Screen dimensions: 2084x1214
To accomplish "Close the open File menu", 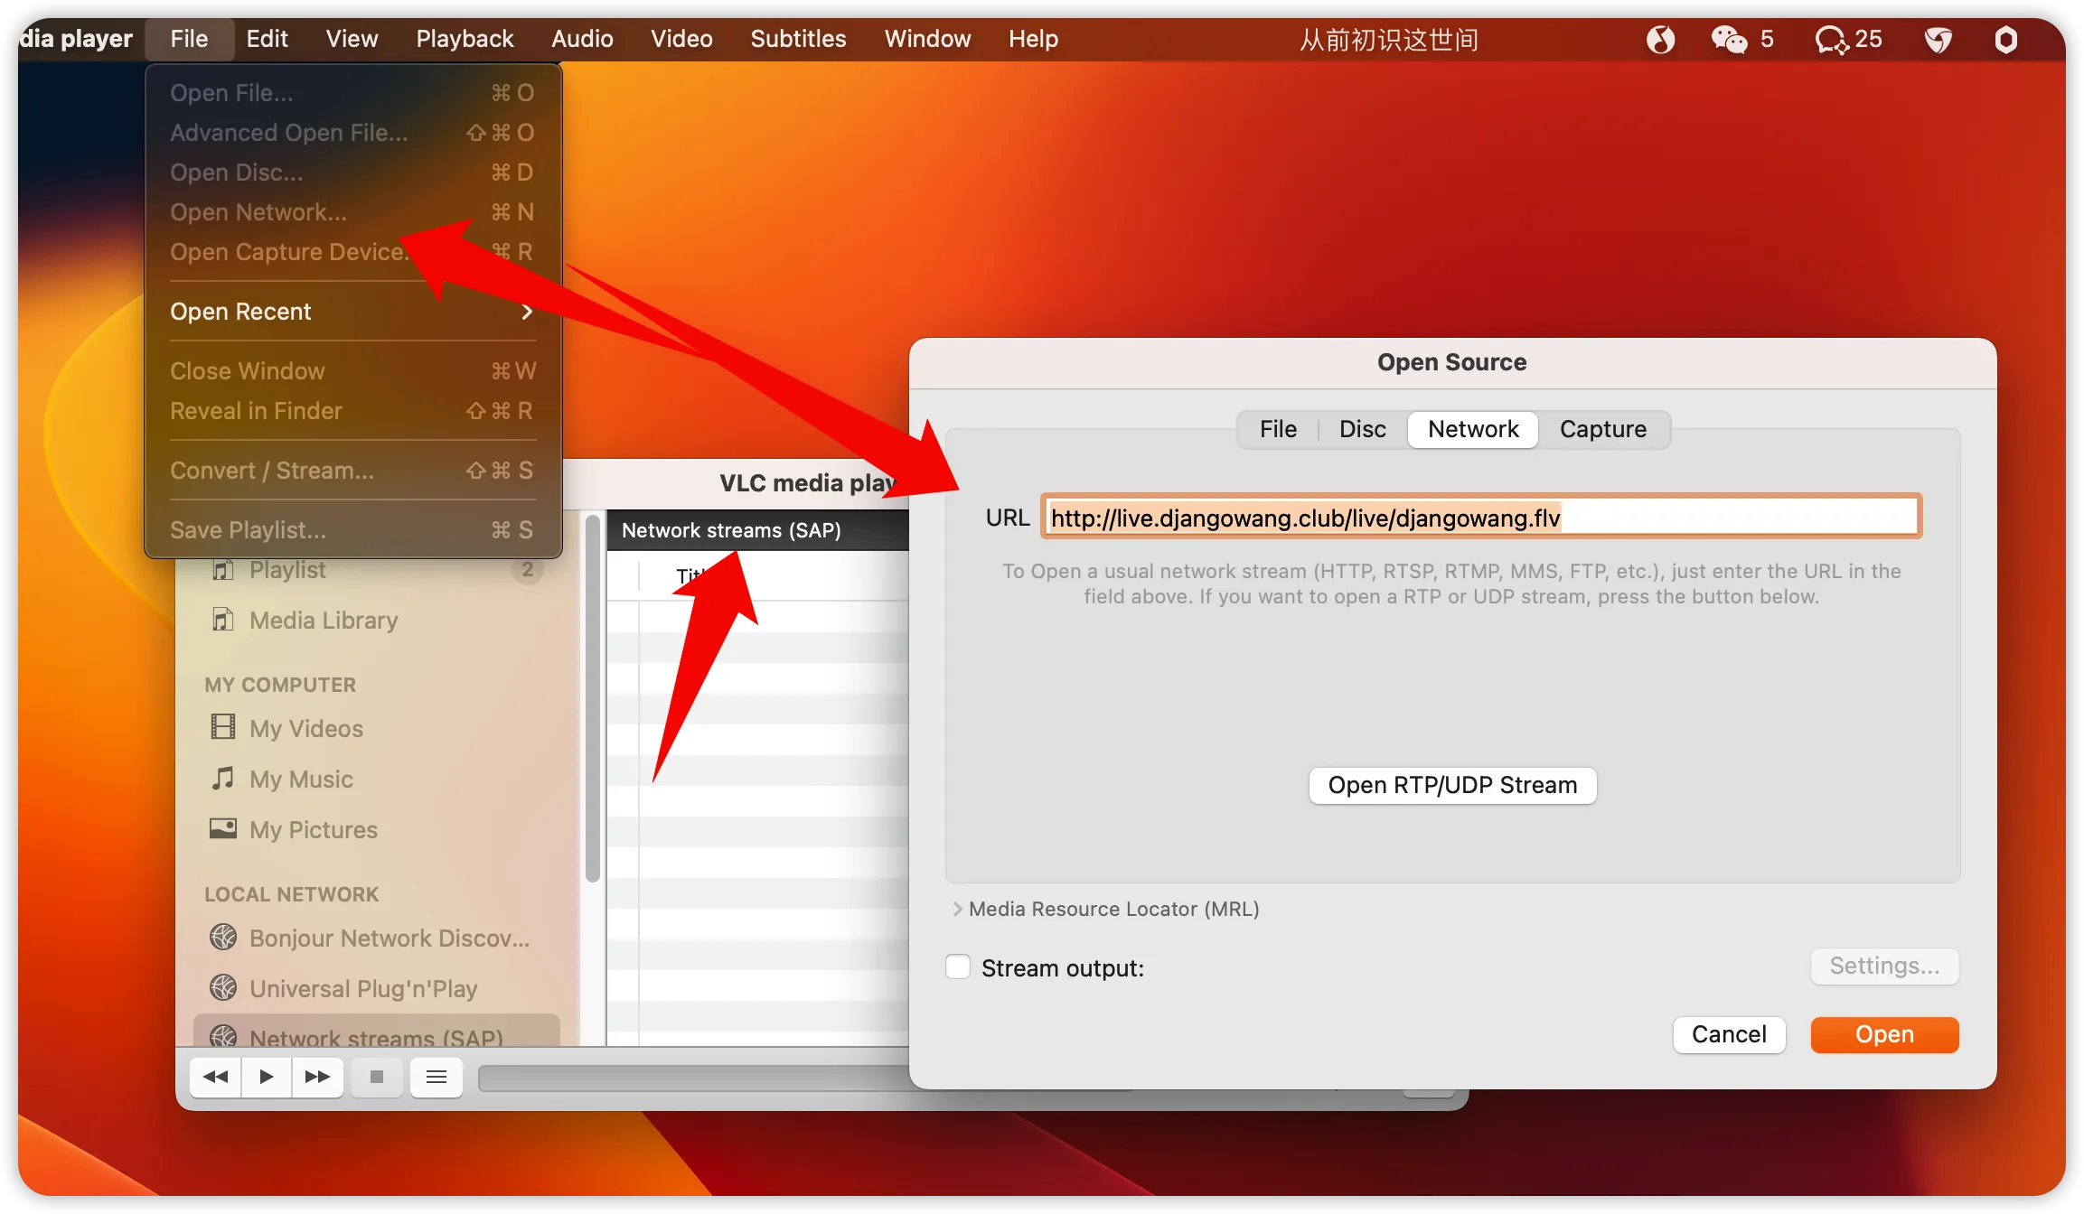I will coord(189,39).
